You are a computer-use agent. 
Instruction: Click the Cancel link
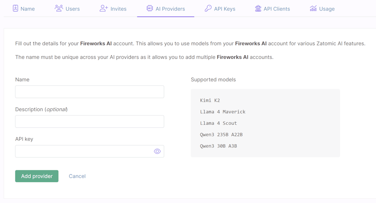(x=77, y=176)
